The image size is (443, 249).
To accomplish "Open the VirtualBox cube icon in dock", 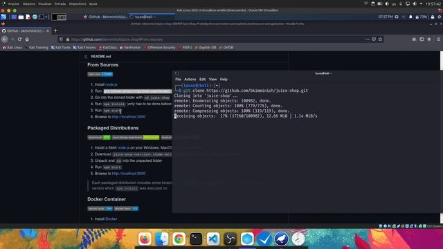I will 247,239.
